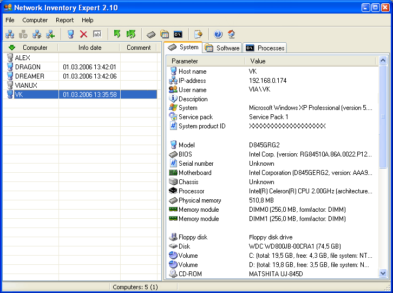Click the System product ID parameter label

pos(202,126)
